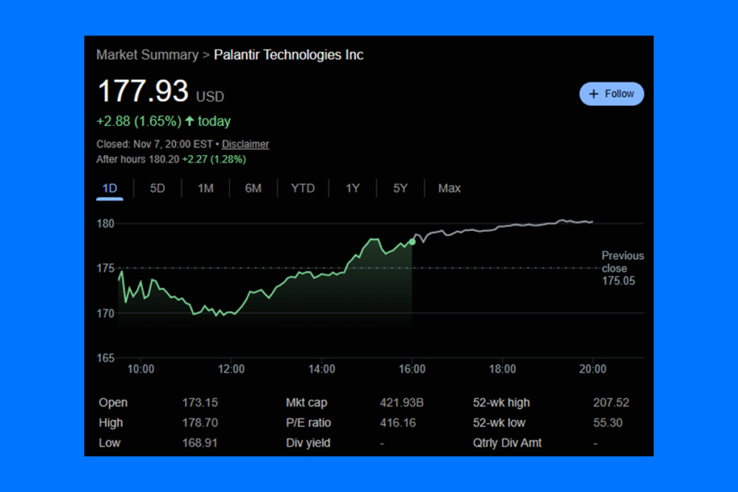Click the green up arrow icon

tap(190, 121)
